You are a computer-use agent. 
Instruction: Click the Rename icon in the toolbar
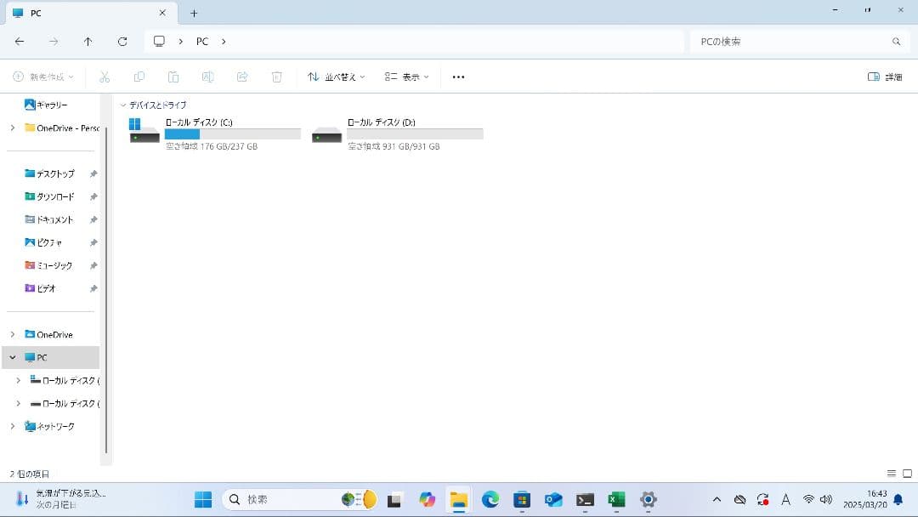pyautogui.click(x=207, y=77)
